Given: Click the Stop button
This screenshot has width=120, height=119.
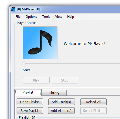Looking at the screenshot, I should 65,80.
